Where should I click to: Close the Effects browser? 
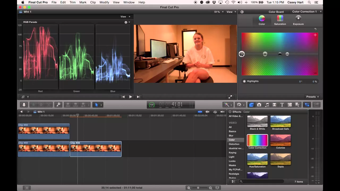[230, 112]
